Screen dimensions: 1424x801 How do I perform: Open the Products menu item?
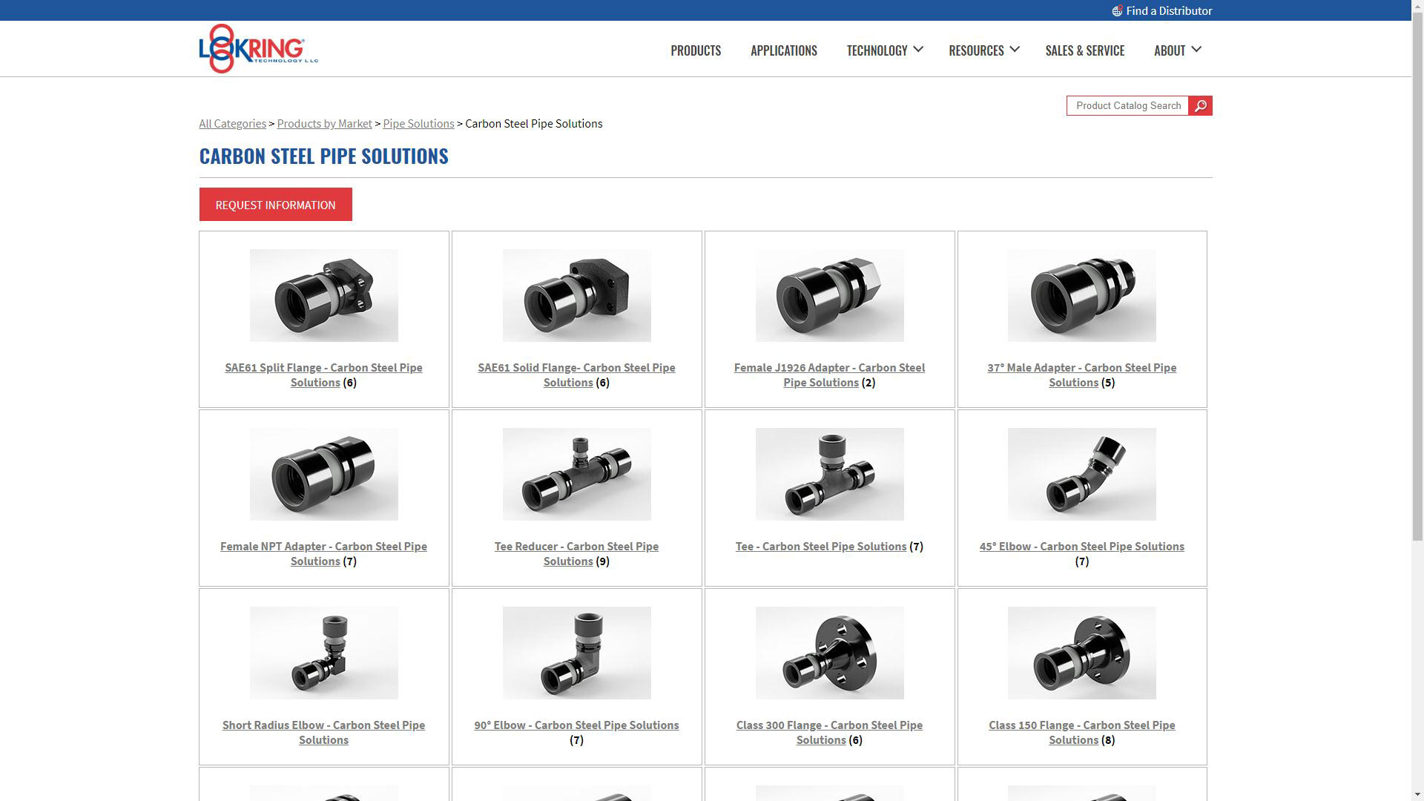(x=696, y=50)
